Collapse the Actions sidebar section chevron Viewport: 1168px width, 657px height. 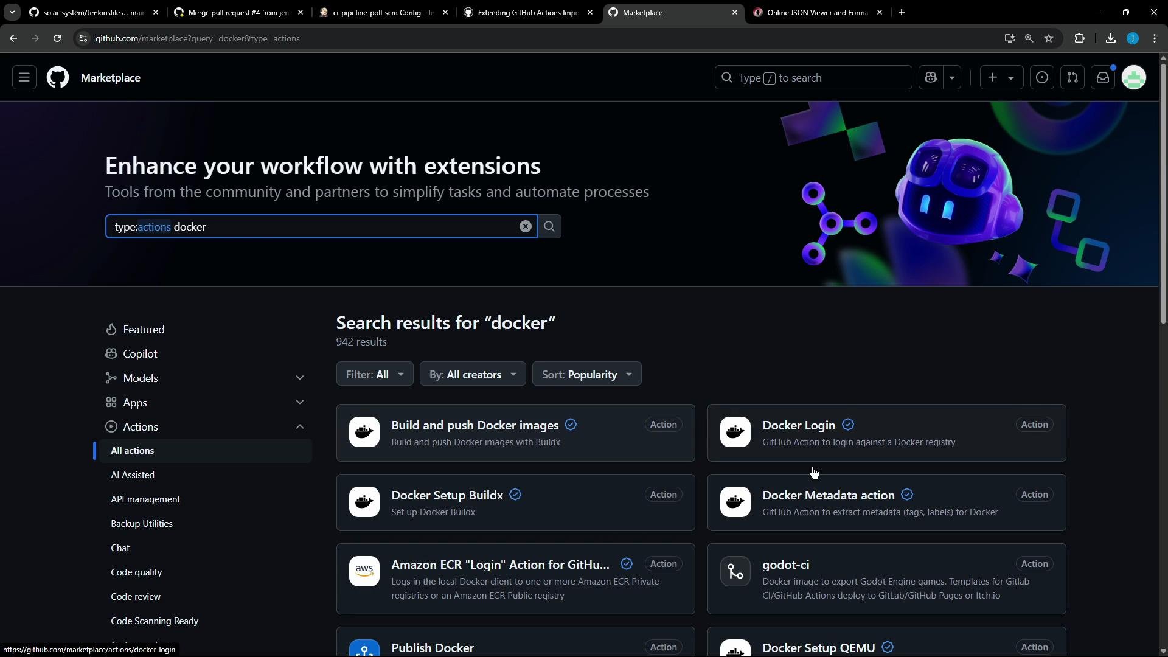300,427
